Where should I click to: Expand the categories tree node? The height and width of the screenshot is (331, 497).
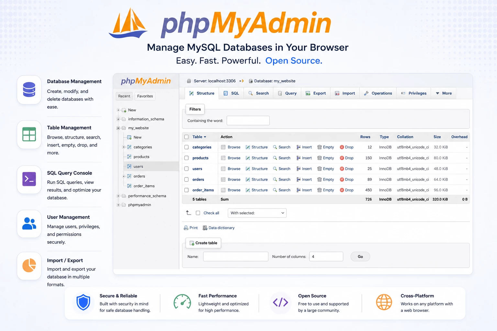(124, 147)
